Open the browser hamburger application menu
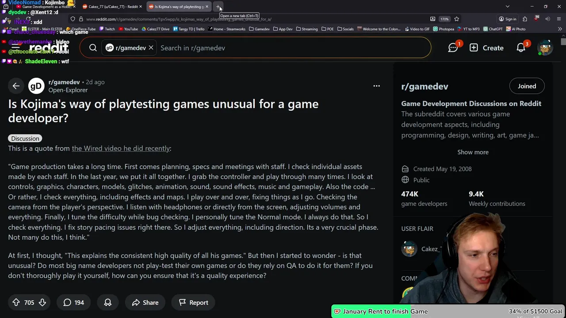 (x=559, y=19)
